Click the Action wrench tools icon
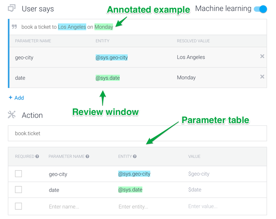This screenshot has height=219, width=276. tap(12, 115)
